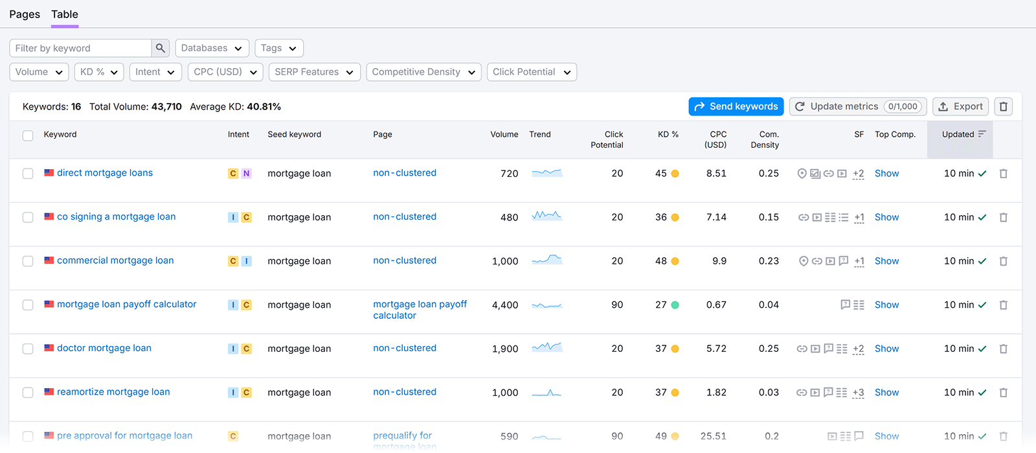This screenshot has width=1036, height=453.
Task: Delete the commercial mortgage loan row
Action: pos(1003,261)
